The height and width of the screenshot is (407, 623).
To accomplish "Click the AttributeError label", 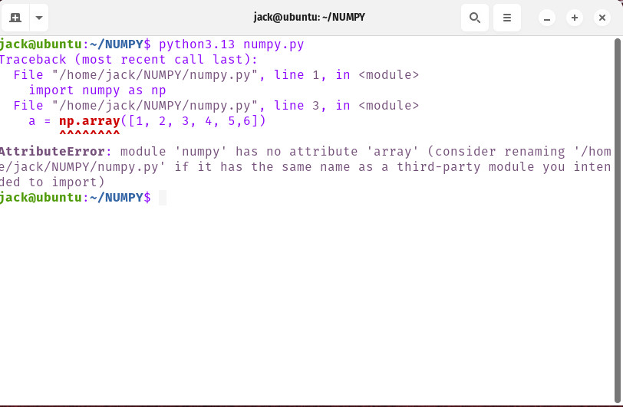I will 52,152.
